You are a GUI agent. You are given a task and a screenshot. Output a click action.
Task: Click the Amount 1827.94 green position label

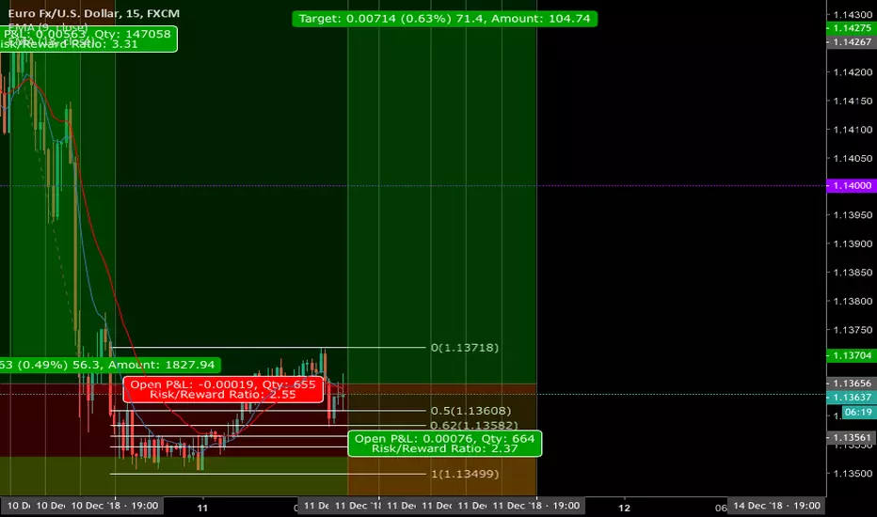[x=110, y=365]
